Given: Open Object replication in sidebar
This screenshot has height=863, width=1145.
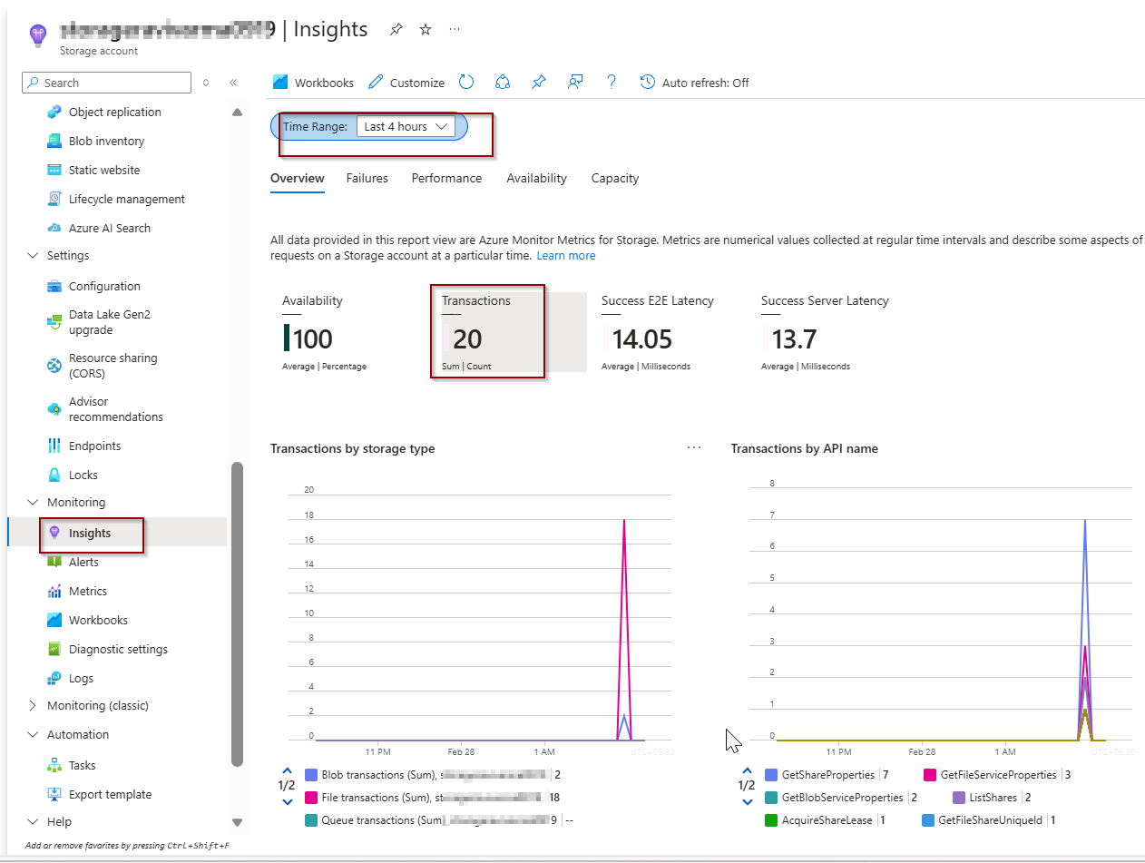Looking at the screenshot, I should click(x=115, y=113).
